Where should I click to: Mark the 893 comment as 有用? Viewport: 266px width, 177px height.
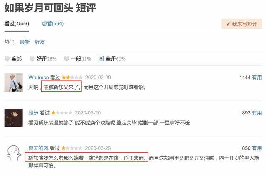tap(257, 113)
